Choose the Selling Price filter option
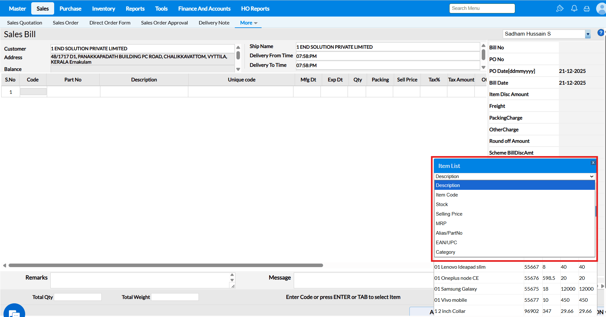Viewport: 606px width, 317px height. pos(449,214)
